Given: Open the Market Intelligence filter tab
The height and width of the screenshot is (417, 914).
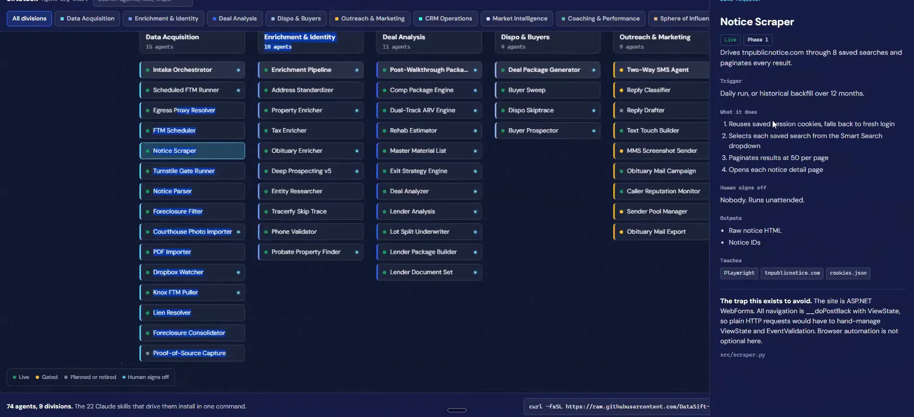Looking at the screenshot, I should [x=517, y=19].
